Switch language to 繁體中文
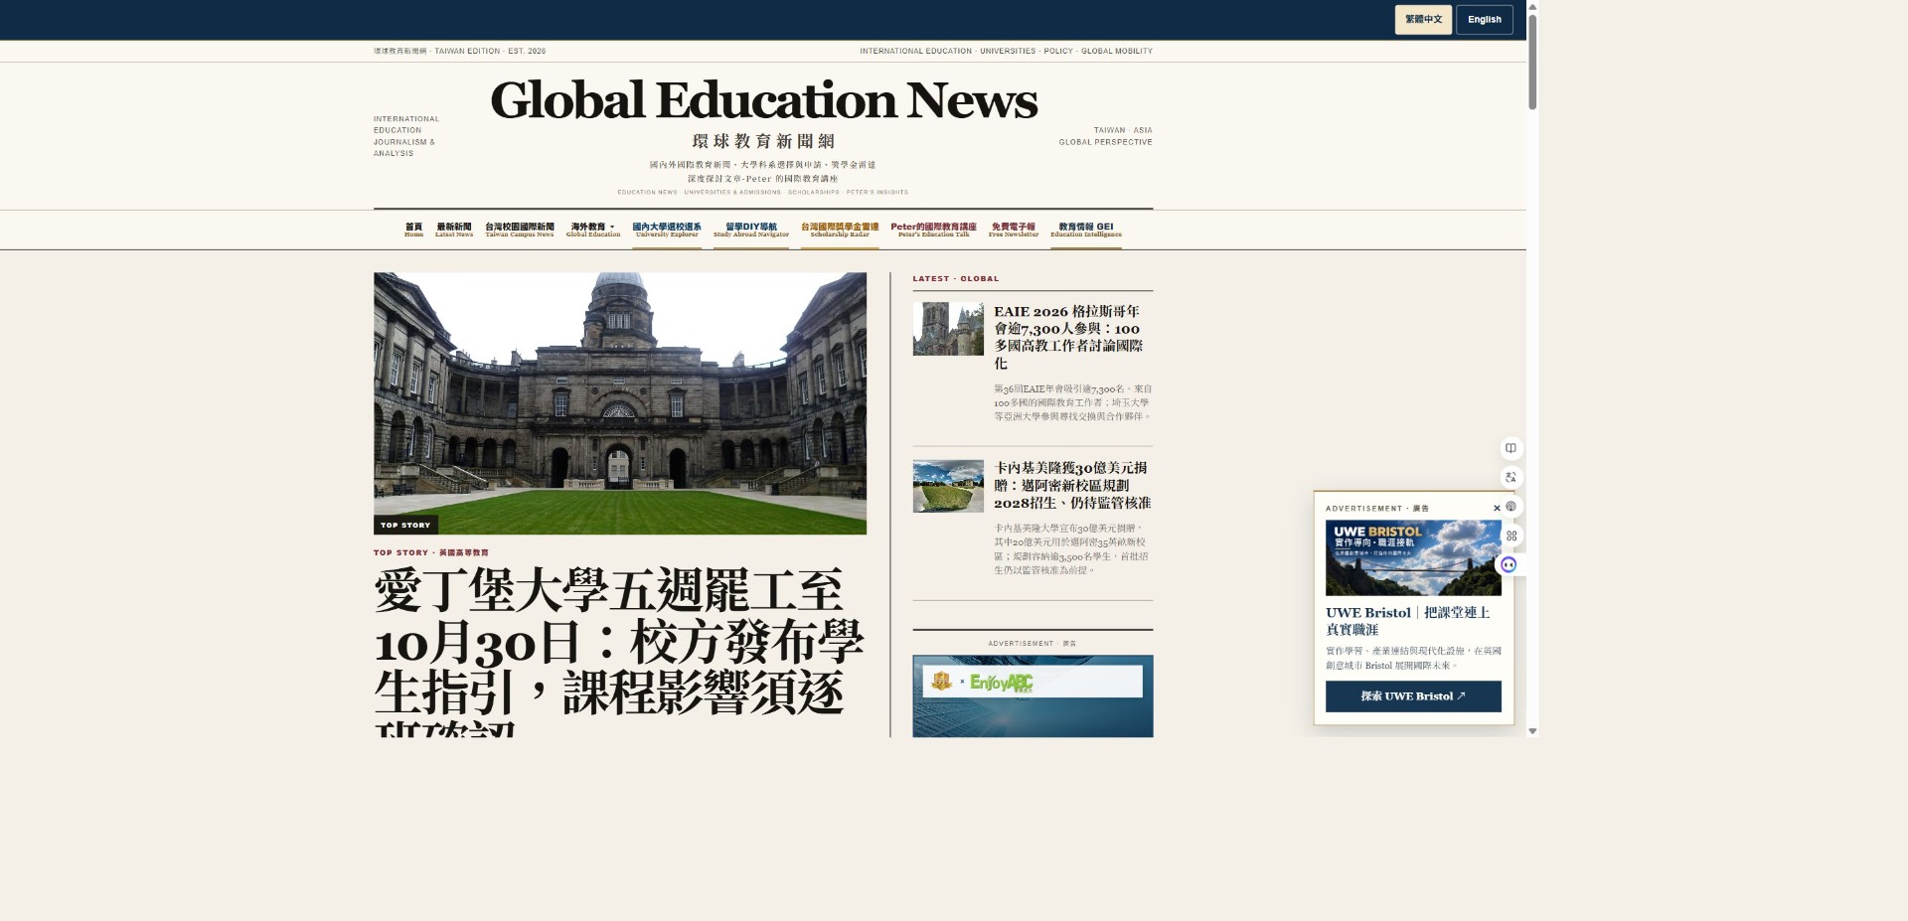This screenshot has width=1908, height=921. tap(1423, 20)
